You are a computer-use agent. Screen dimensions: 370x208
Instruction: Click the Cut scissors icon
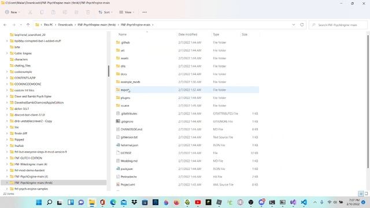30,12
